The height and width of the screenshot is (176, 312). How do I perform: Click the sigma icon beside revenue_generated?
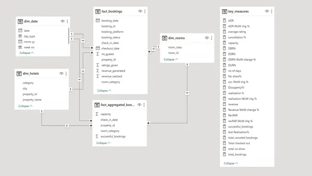pos(98,71)
